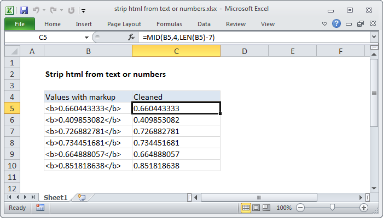Restore the workbook window inside the ribbon bar
The image size is (383, 218).
(361, 23)
